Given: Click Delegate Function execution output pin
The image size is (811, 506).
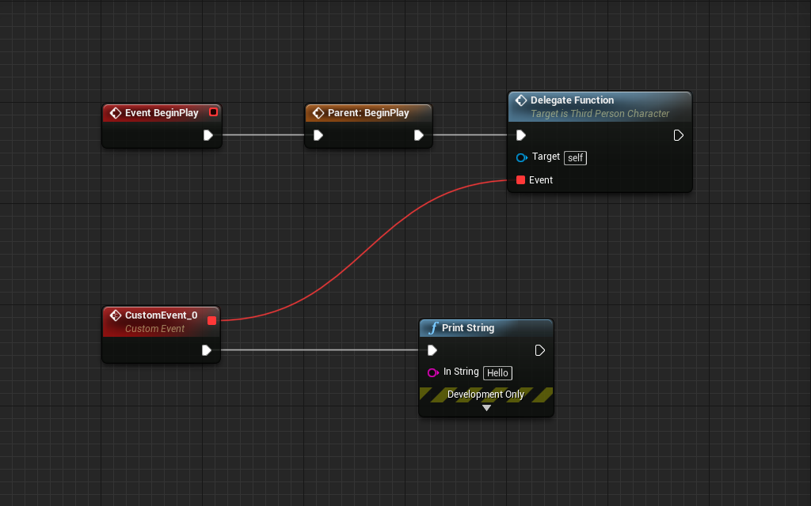Looking at the screenshot, I should pos(678,135).
